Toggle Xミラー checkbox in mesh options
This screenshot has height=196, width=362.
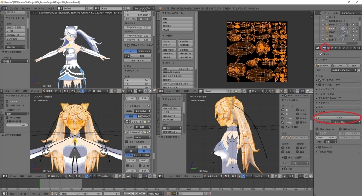coord(7,101)
